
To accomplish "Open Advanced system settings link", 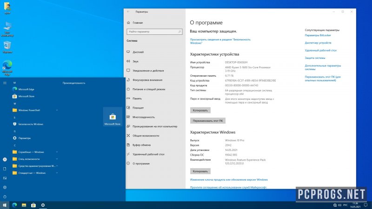I will pyautogui.click(x=323, y=67).
